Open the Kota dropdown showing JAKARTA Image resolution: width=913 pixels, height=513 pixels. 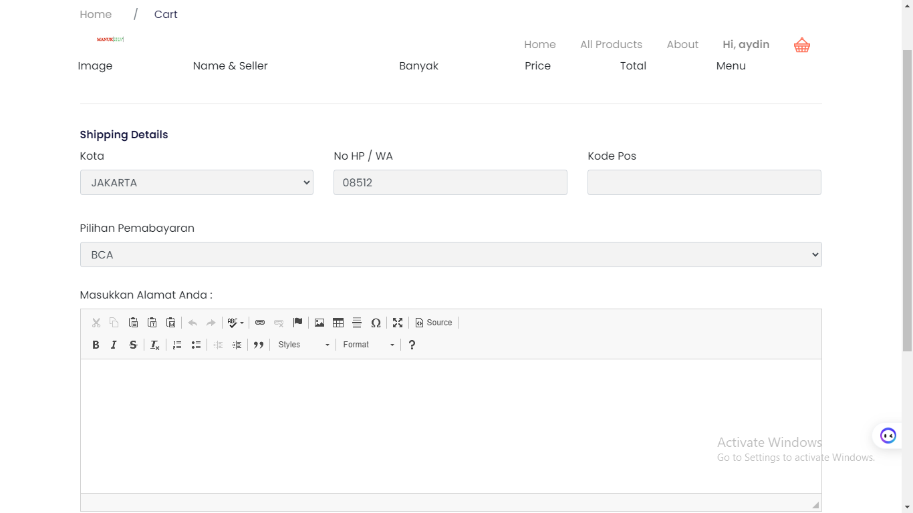coord(197,182)
